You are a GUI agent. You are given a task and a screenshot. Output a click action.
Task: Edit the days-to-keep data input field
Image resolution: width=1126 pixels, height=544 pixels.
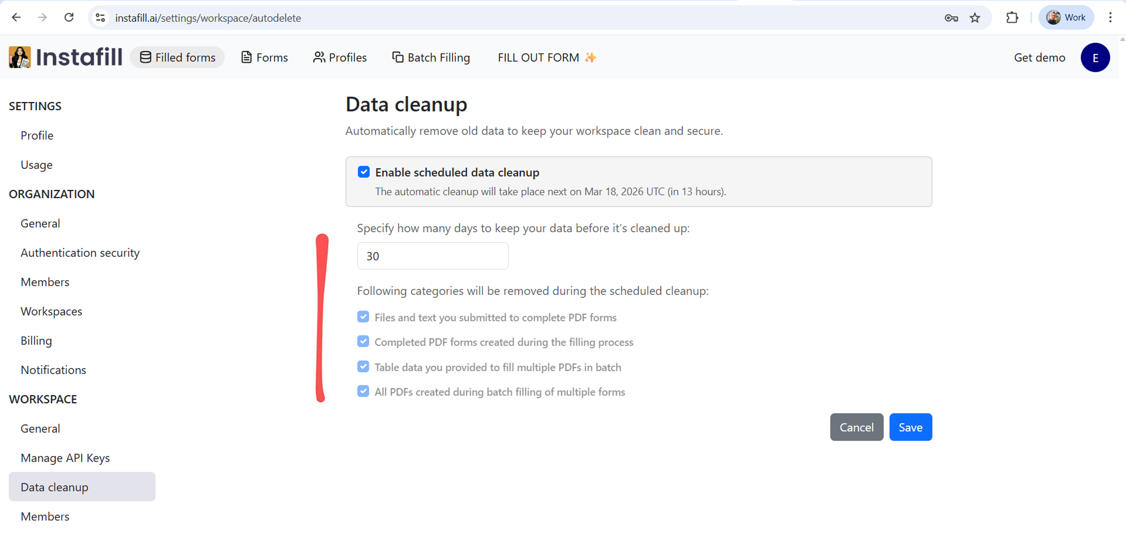(x=432, y=256)
